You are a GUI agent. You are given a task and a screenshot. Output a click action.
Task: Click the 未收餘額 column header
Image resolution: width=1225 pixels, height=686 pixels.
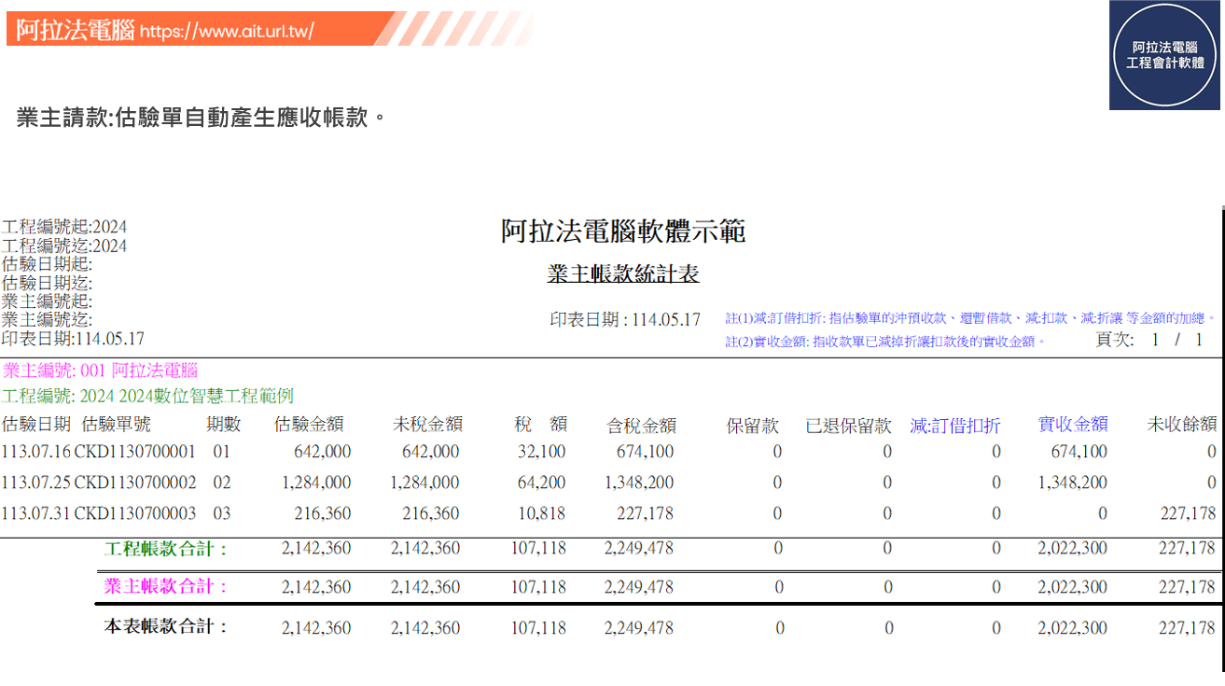tap(1182, 425)
